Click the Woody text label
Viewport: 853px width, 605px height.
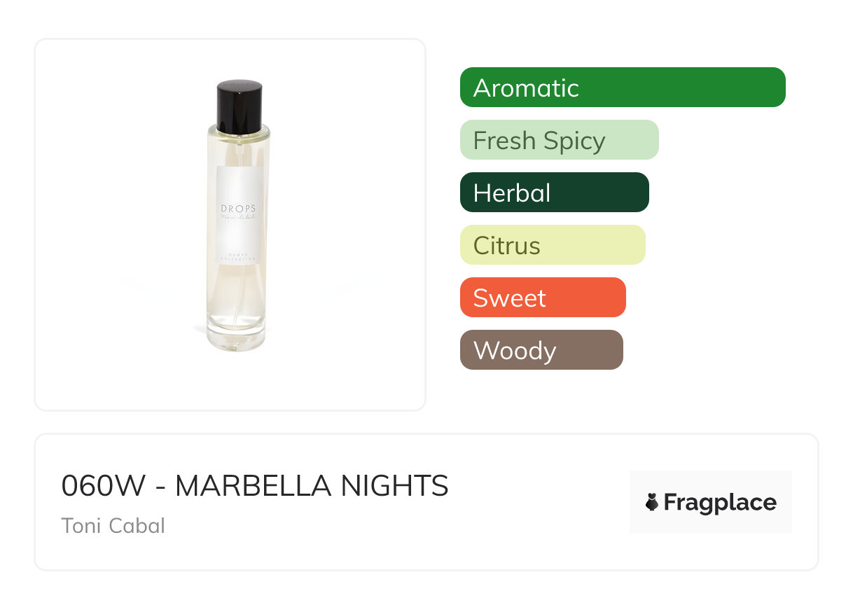[x=515, y=351]
